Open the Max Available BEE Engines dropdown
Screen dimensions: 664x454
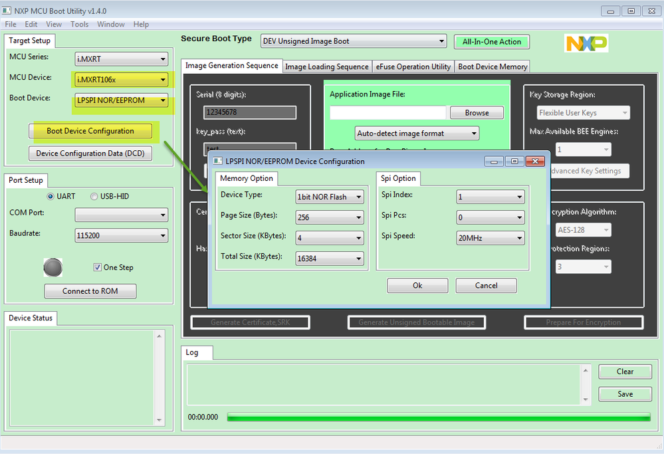(583, 150)
